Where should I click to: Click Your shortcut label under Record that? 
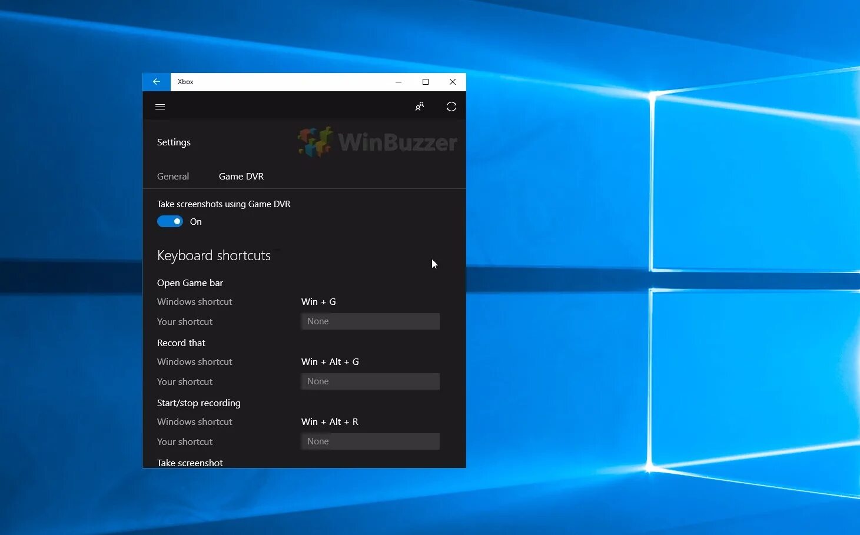coord(185,382)
